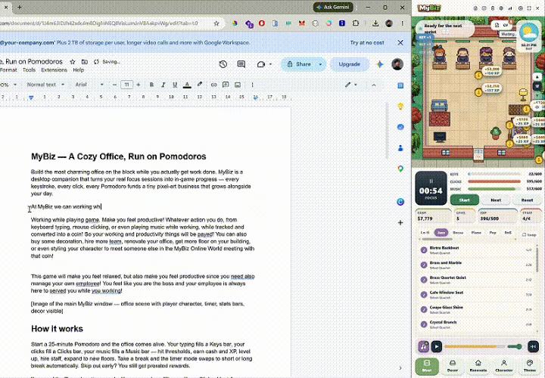Open Google Maps in the side panel
The image size is (545, 378).
click(x=400, y=169)
